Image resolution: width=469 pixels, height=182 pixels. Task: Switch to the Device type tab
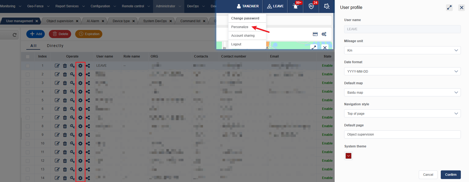pyautogui.click(x=121, y=21)
